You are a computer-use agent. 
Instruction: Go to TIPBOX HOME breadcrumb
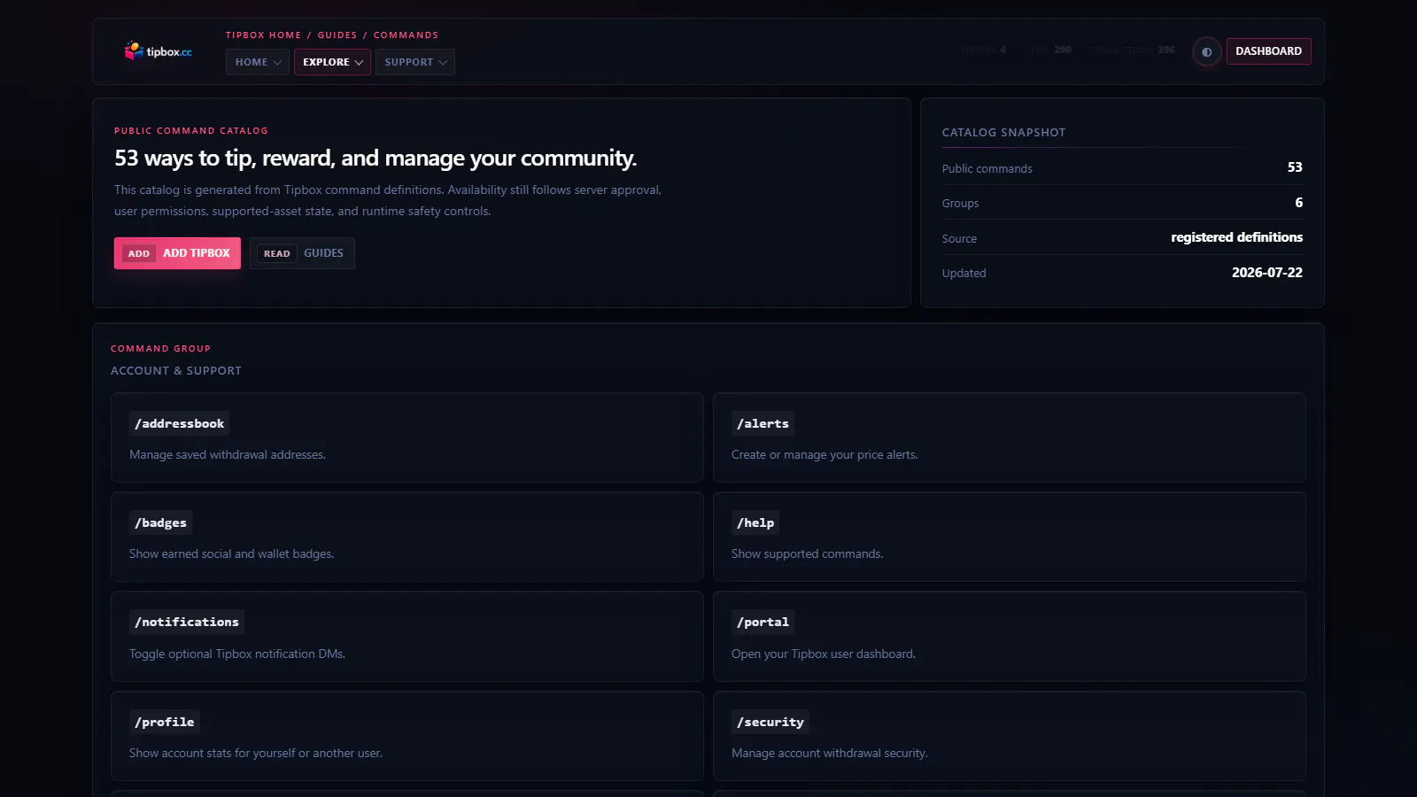pyautogui.click(x=263, y=35)
